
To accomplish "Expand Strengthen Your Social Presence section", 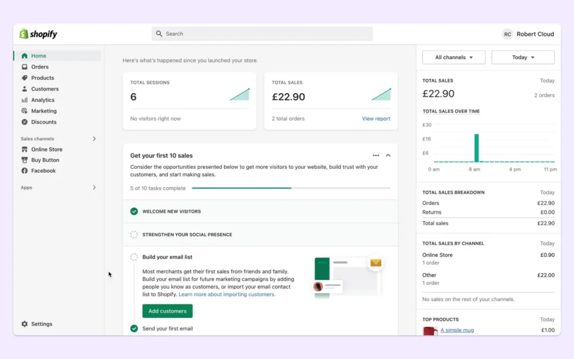I will pos(260,234).
